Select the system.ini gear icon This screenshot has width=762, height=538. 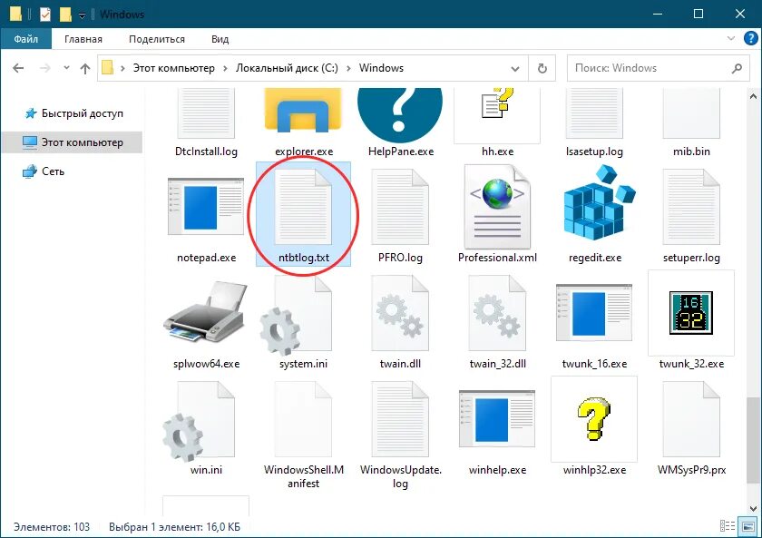click(297, 316)
